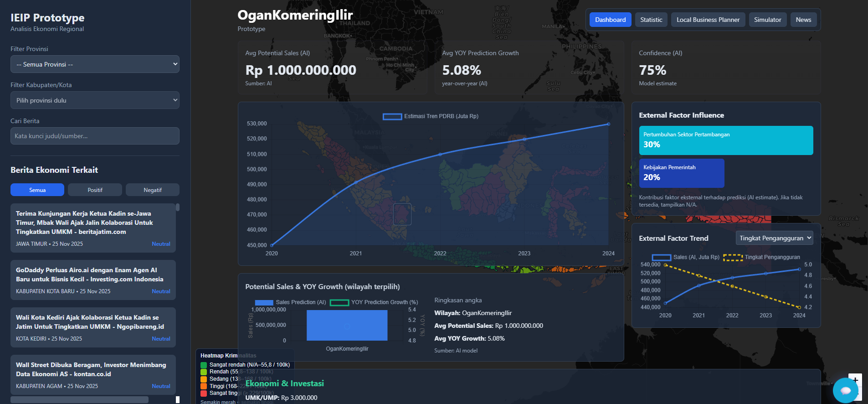Open the Filter Provinsi dropdown
Viewport: 868px width, 404px height.
pos(95,64)
